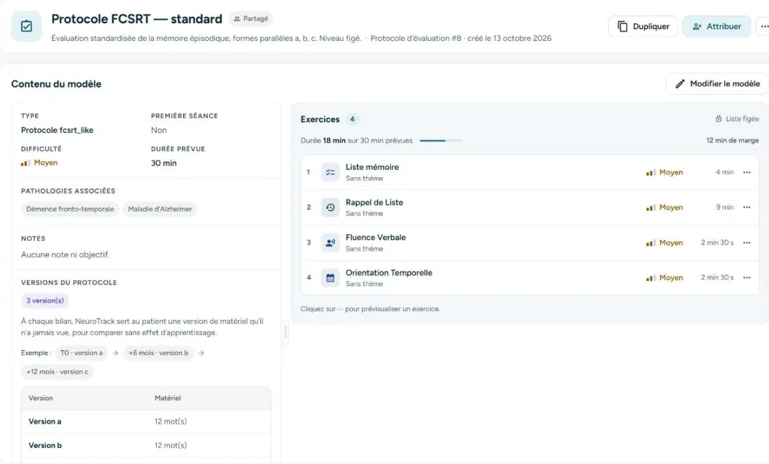The height and width of the screenshot is (464, 769).
Task: Click the panel splitter handle
Action: pos(286,332)
